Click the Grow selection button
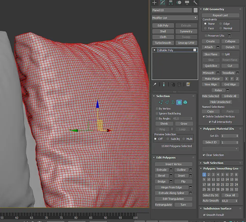The height and width of the screenshot is (222, 246). (184, 124)
